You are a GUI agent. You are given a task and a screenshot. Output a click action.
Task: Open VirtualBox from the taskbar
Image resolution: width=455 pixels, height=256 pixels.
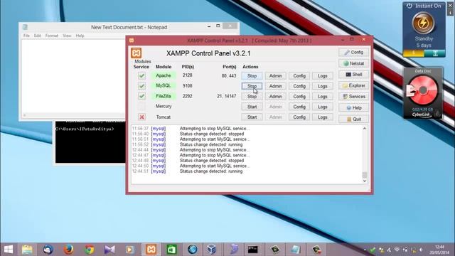click(x=212, y=250)
